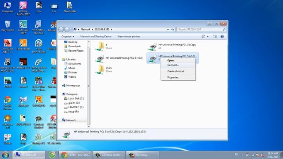Click 192.168.4.193 in the address breadcrumb

click(x=102, y=30)
